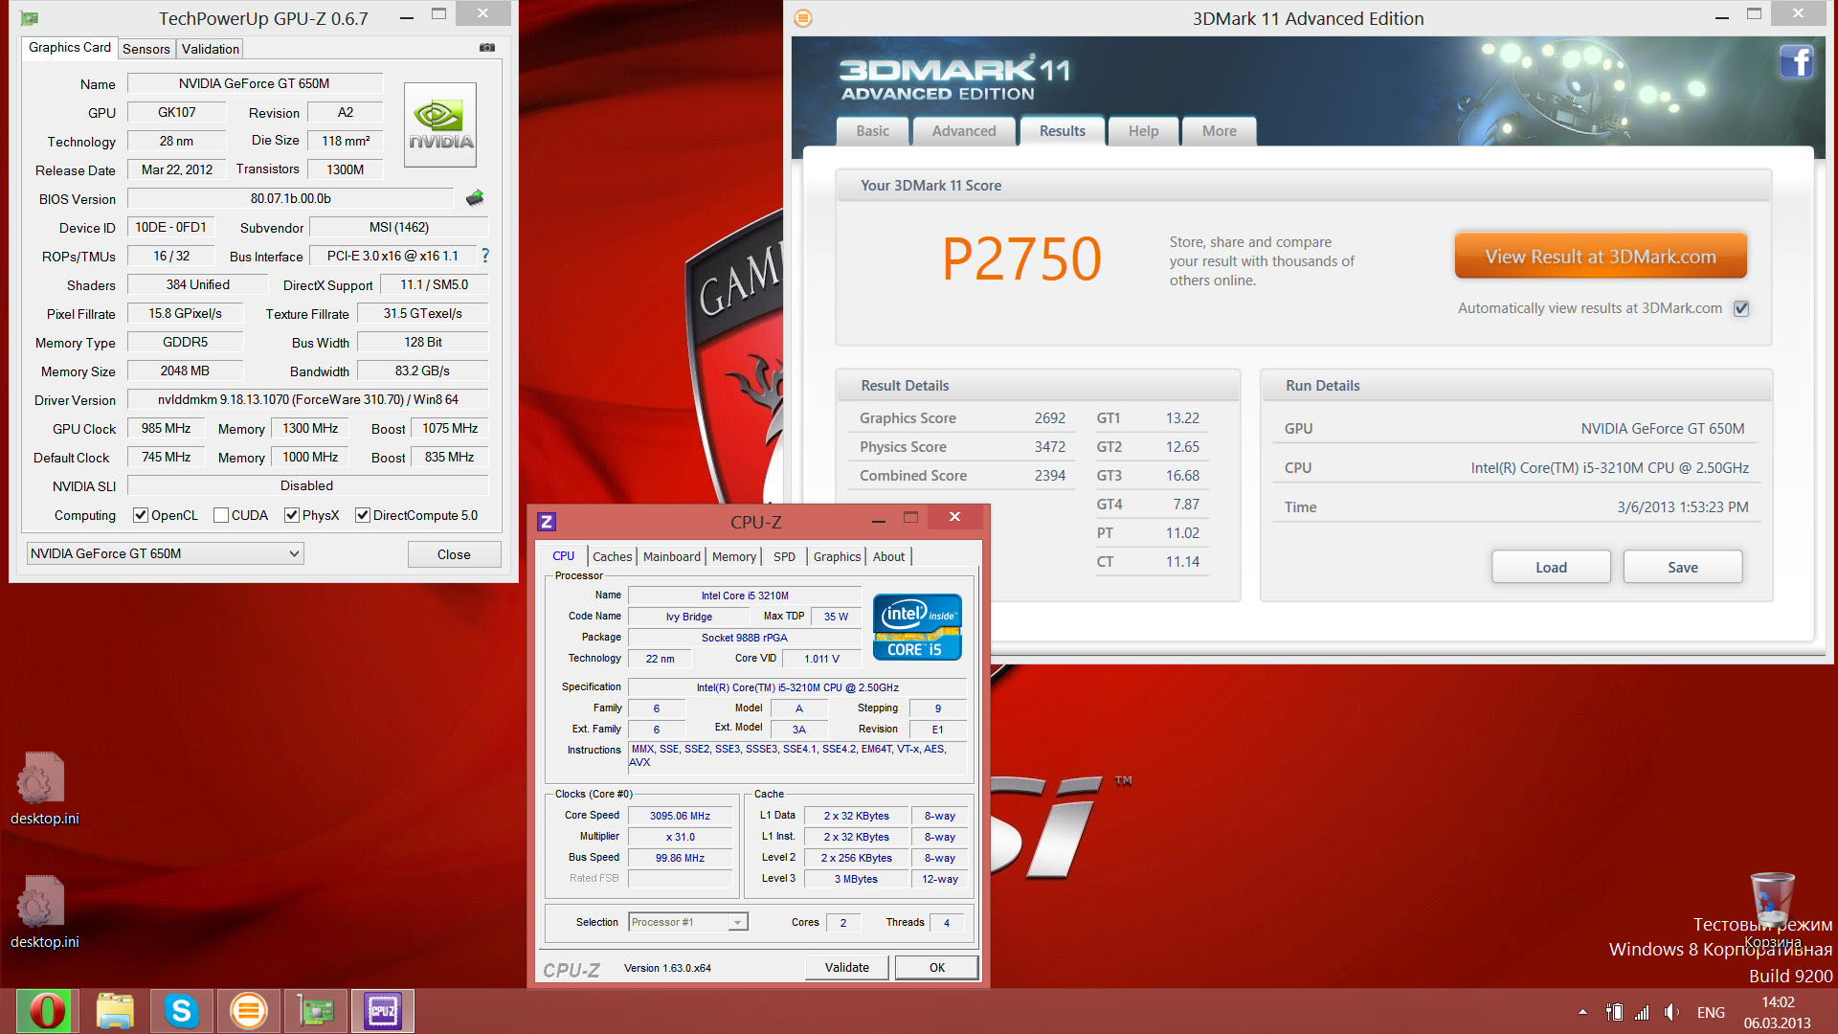Click the BIOS Version field 80.07.1b.00.0b
Viewport: 1838px width, 1034px height.
(290, 198)
